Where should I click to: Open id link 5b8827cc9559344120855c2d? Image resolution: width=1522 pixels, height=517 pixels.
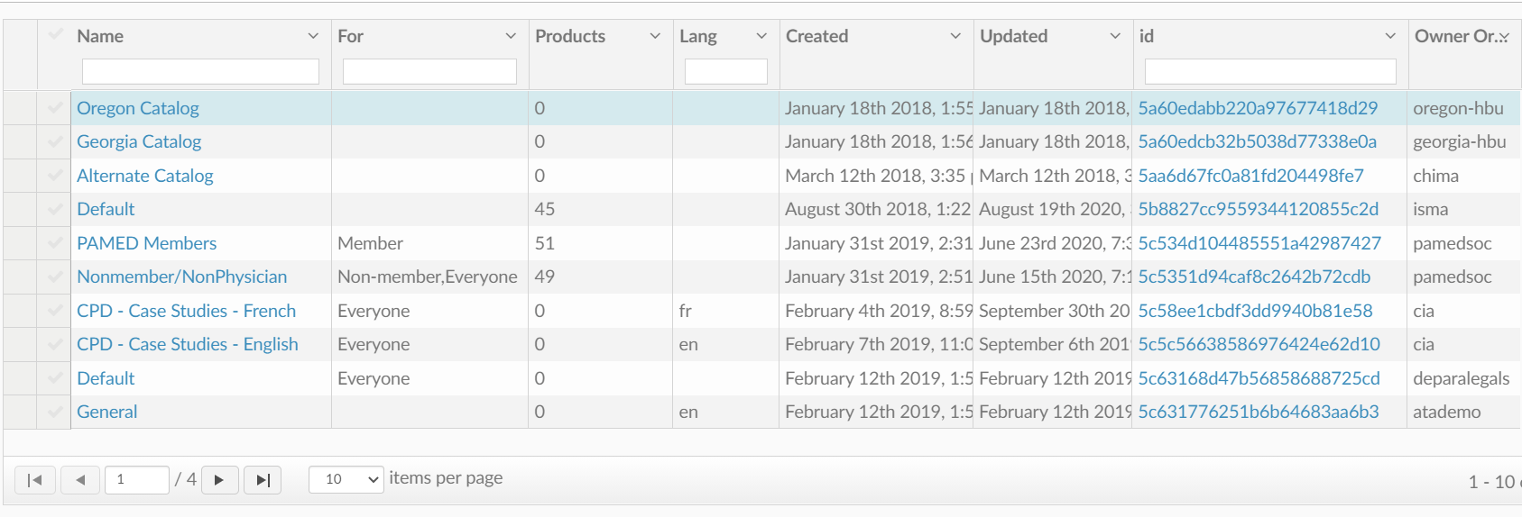click(1258, 209)
